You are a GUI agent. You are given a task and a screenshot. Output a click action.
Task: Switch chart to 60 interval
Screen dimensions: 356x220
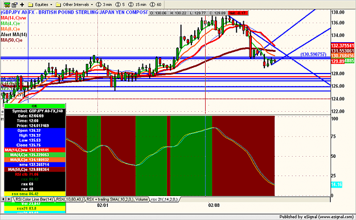(156, 5)
